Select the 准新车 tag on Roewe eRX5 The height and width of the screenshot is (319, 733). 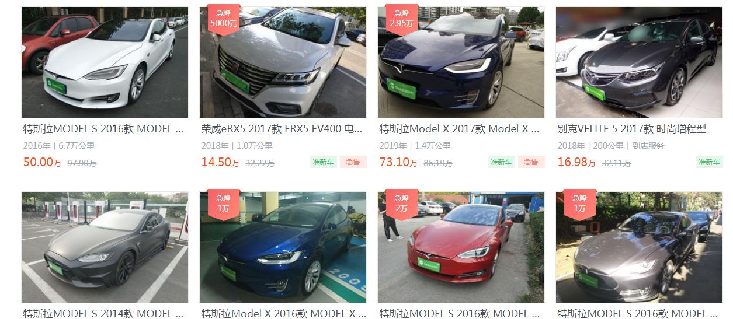click(x=323, y=162)
